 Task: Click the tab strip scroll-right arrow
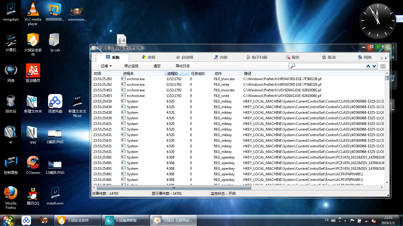[386, 58]
